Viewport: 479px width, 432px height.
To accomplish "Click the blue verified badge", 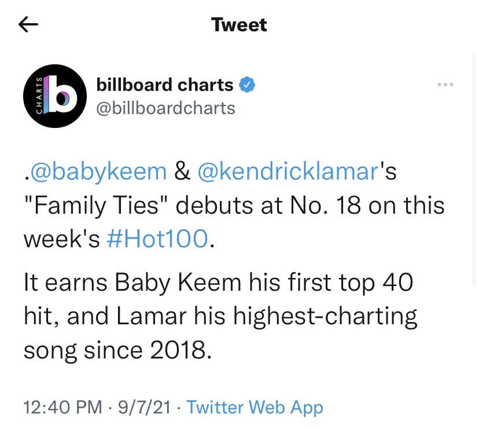I will tap(247, 85).
